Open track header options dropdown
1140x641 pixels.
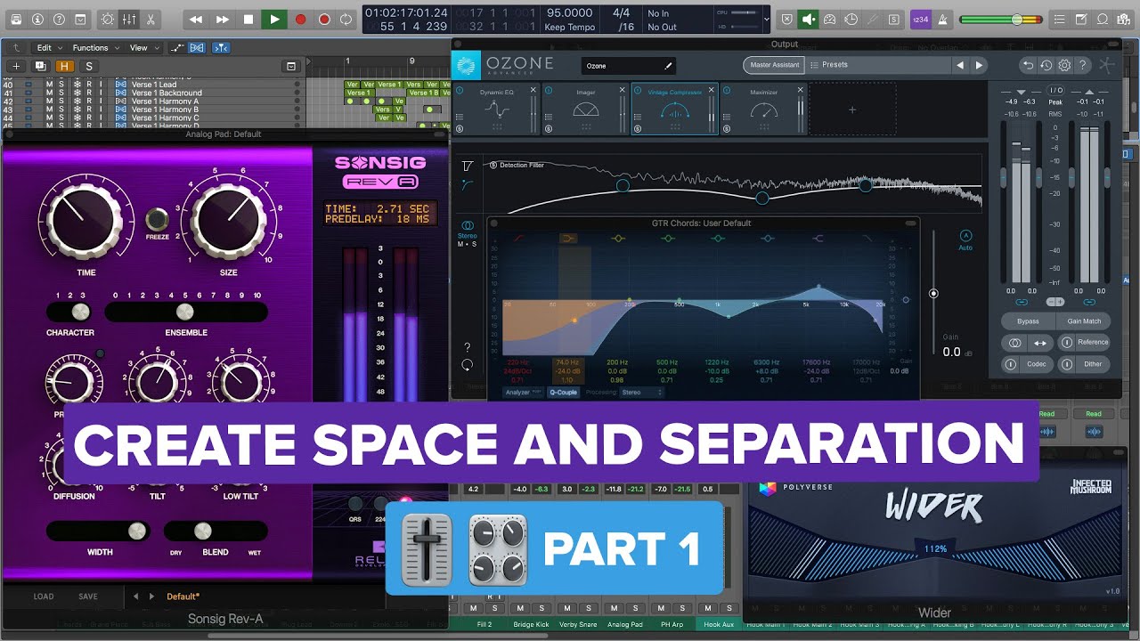tap(290, 66)
